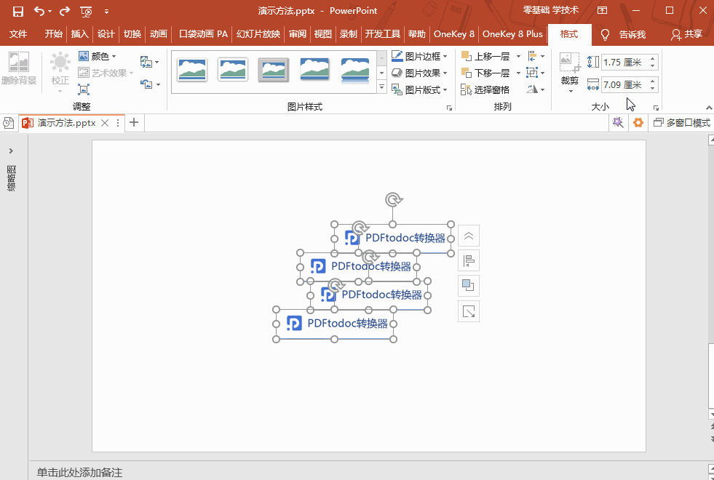Viewport: 714px width, 480px height.
Task: Open the 帮助 tab
Action: [416, 34]
